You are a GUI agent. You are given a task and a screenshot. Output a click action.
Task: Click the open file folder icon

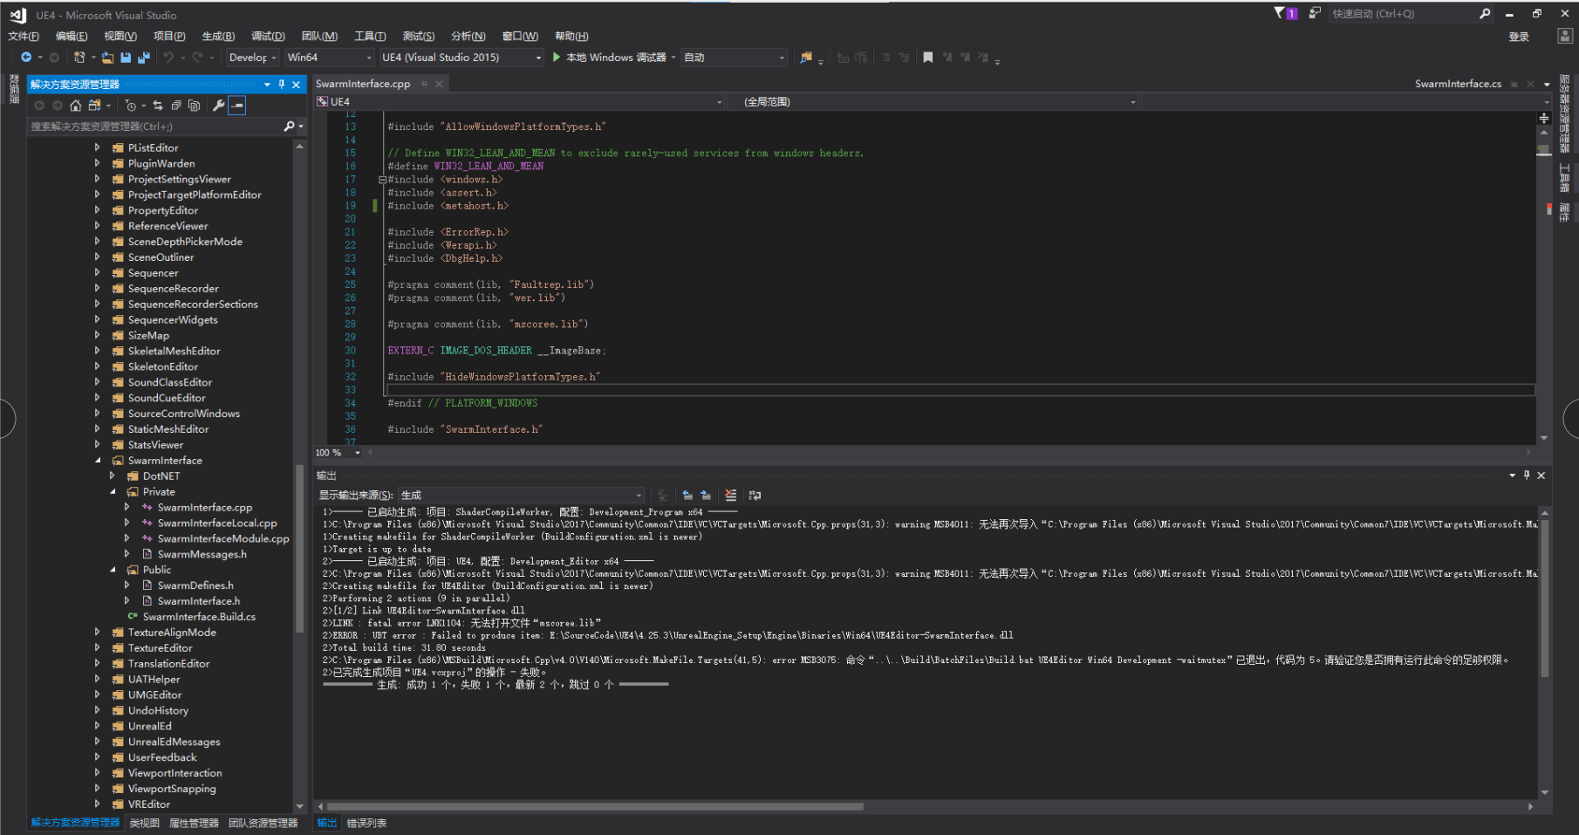coord(107,58)
